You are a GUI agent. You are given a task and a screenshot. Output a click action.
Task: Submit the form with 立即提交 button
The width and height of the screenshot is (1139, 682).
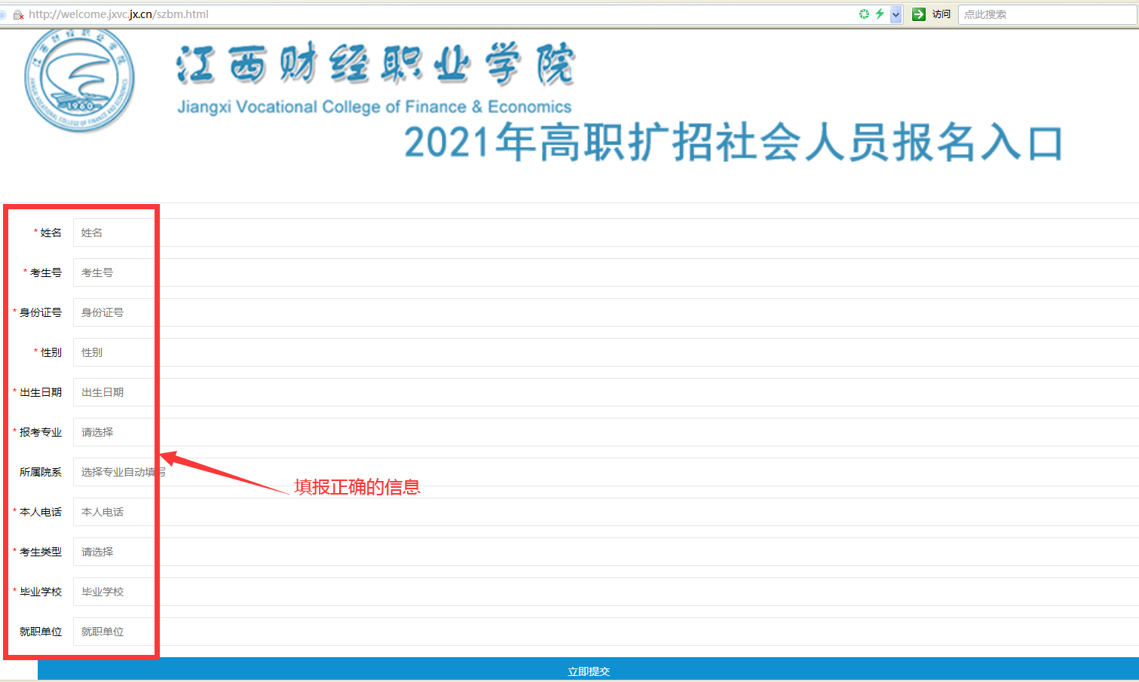coord(588,670)
